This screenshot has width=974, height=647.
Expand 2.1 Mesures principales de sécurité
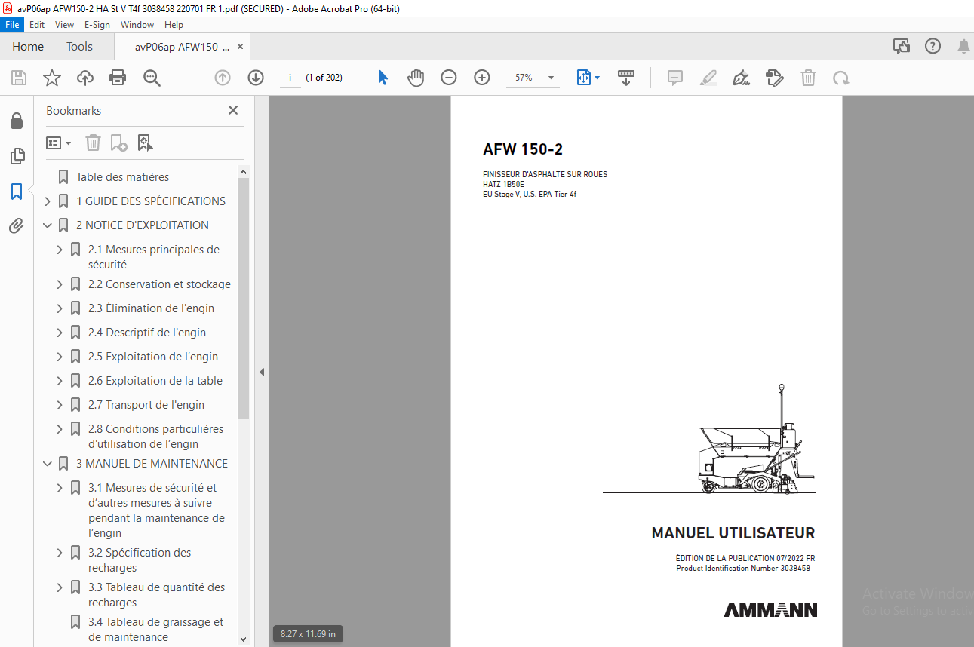coord(60,250)
